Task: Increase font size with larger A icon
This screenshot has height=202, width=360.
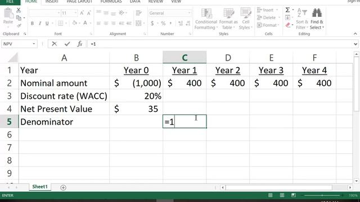Action: [82, 13]
